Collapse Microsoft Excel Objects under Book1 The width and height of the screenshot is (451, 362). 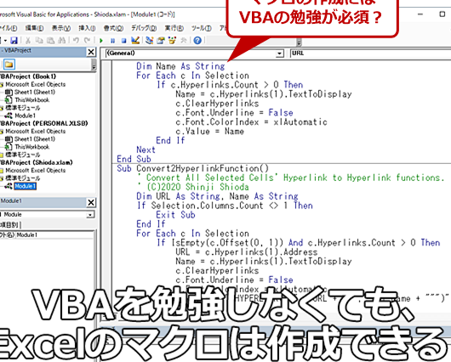(2, 85)
